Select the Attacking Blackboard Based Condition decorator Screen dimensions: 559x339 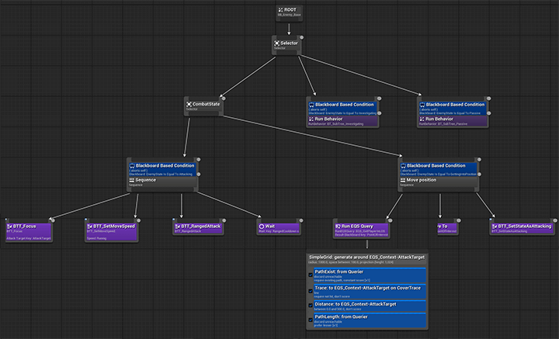click(x=163, y=168)
